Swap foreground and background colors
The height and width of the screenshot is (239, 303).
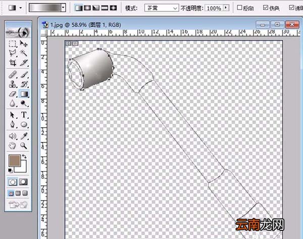click(x=24, y=157)
